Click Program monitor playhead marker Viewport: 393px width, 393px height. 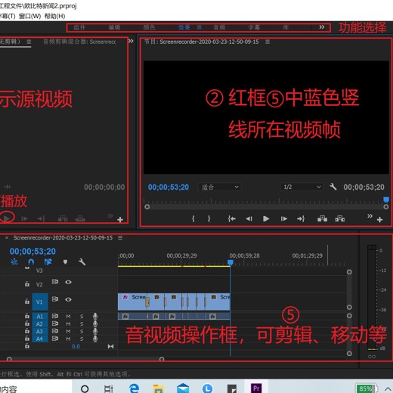[x=386, y=200]
